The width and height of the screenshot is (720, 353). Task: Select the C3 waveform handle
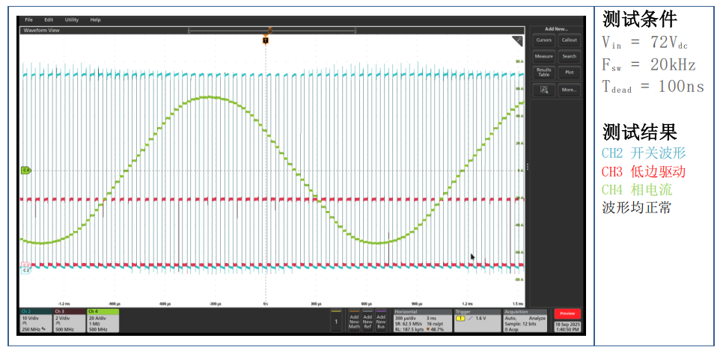pos(25,265)
